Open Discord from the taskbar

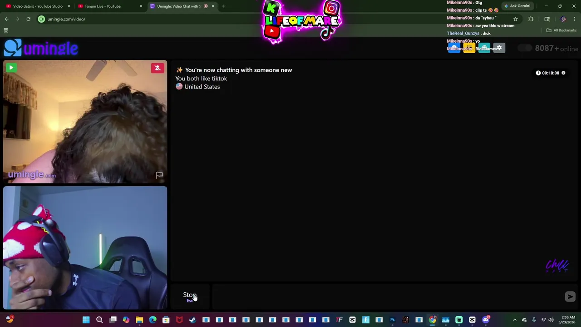tap(486, 320)
